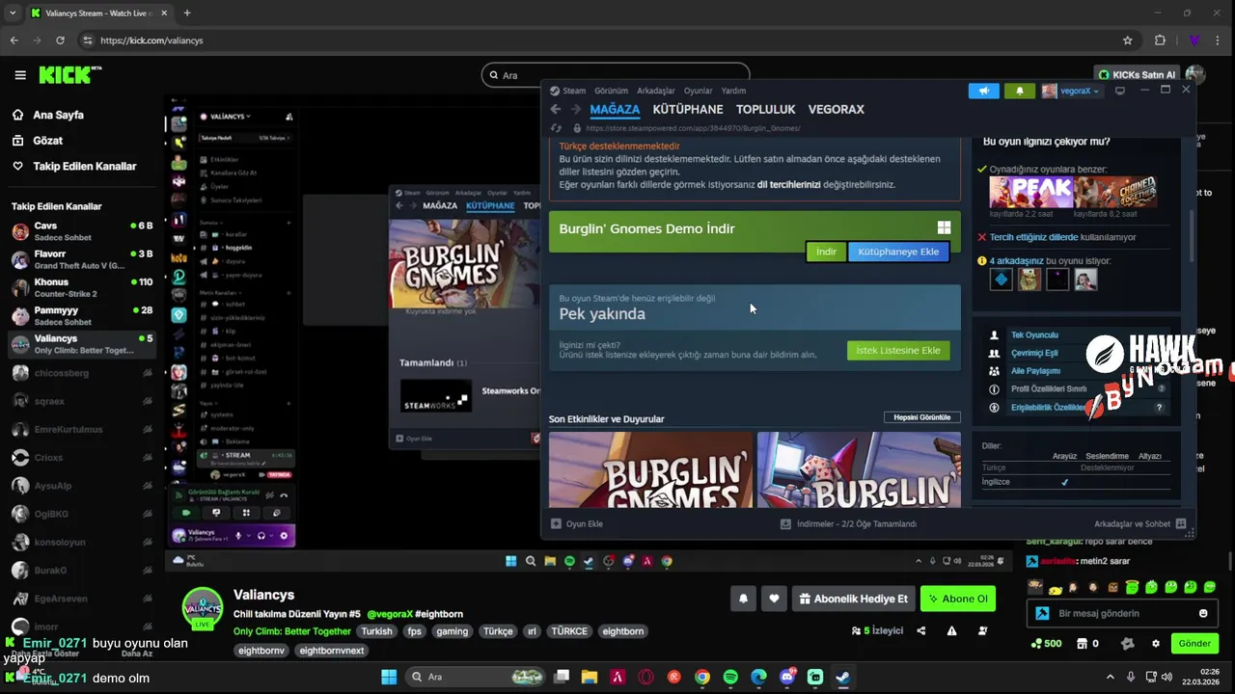1235x694 pixels.
Task: Go back in Steam store navigation
Action: 555,109
